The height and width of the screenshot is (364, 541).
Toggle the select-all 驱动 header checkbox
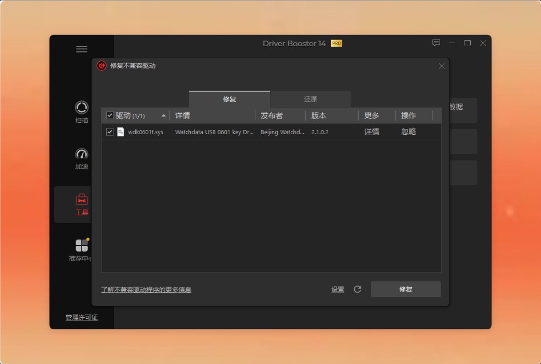(x=110, y=115)
